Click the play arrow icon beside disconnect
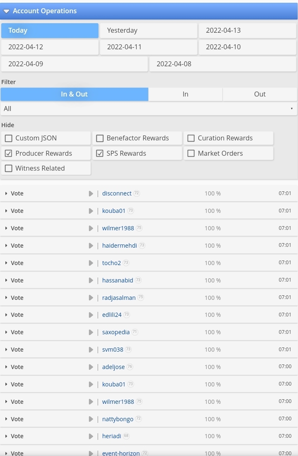 [91, 194]
